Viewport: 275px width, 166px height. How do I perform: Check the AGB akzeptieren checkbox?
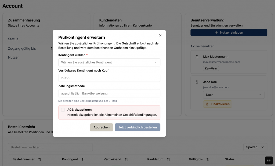point(63,110)
